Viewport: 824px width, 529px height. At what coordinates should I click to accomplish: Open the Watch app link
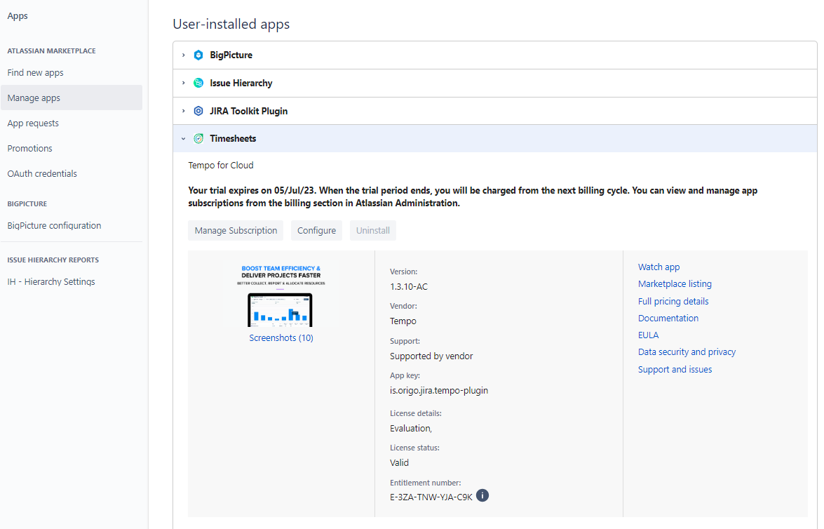[x=658, y=267]
